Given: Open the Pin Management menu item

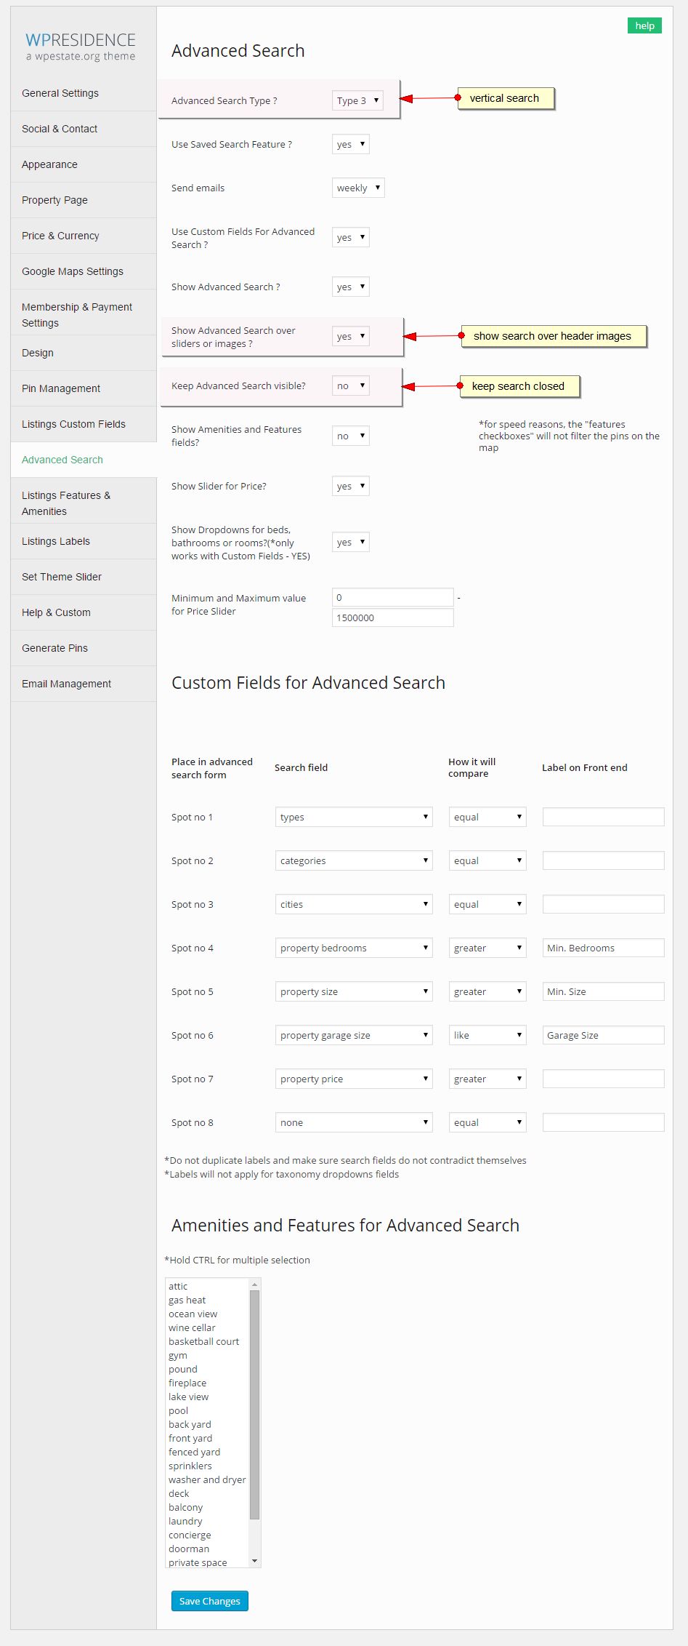Looking at the screenshot, I should coord(61,388).
